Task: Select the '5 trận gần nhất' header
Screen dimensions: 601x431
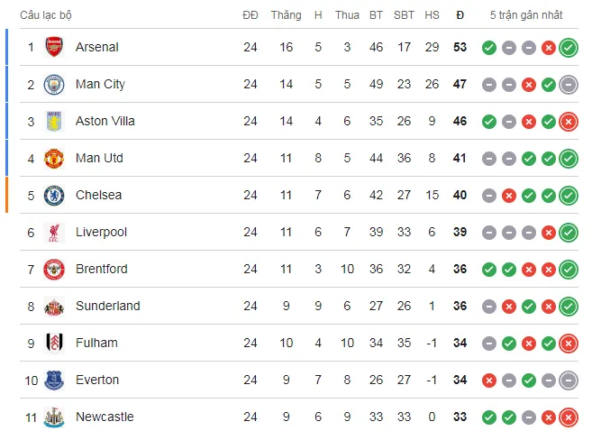Action: 526,15
